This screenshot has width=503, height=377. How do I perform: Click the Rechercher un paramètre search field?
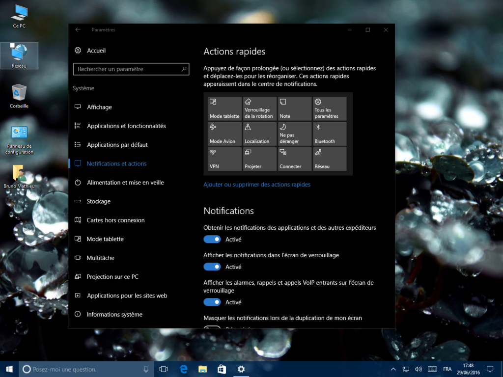point(131,69)
